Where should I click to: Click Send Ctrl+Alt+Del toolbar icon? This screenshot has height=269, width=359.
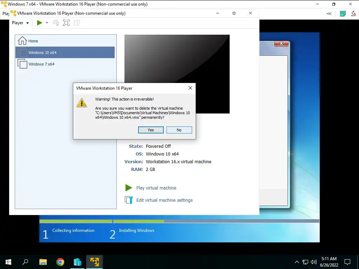click(56, 23)
